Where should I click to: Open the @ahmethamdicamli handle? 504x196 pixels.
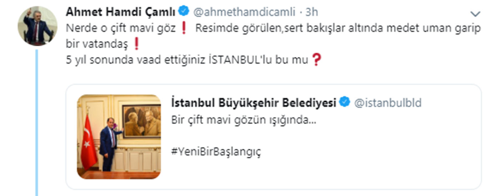tap(244, 12)
